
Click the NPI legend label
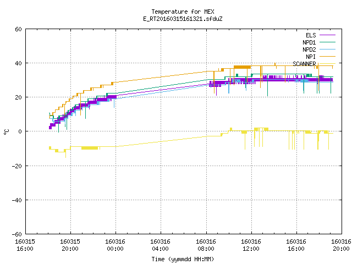(x=311, y=57)
